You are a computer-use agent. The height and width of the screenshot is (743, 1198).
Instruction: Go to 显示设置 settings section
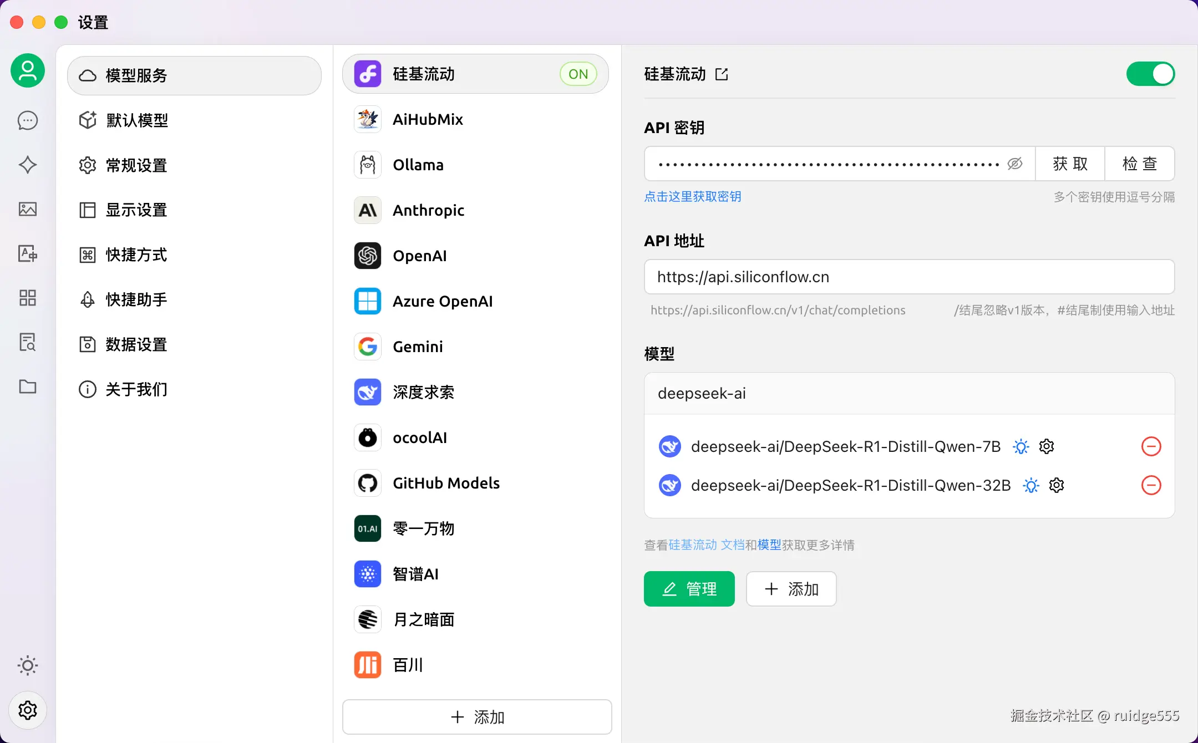136,210
